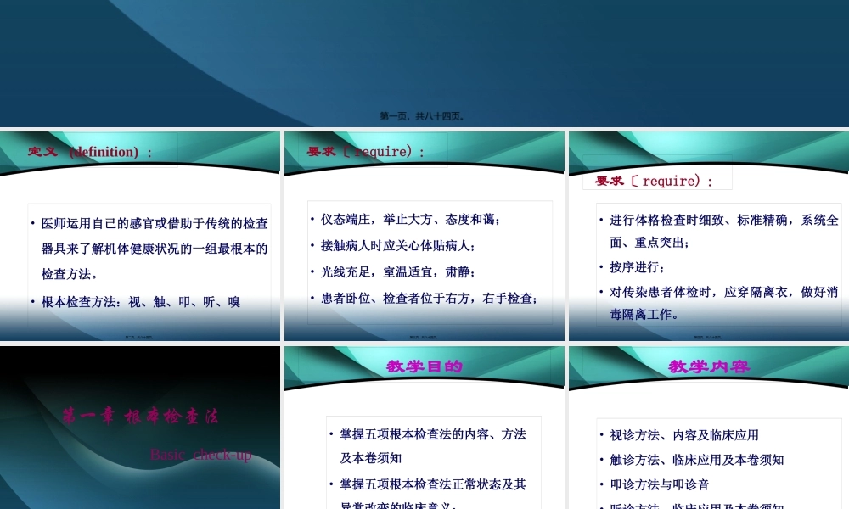Open the 教学内容 slide thumbnail
This screenshot has height=509, width=849.
coord(707,424)
